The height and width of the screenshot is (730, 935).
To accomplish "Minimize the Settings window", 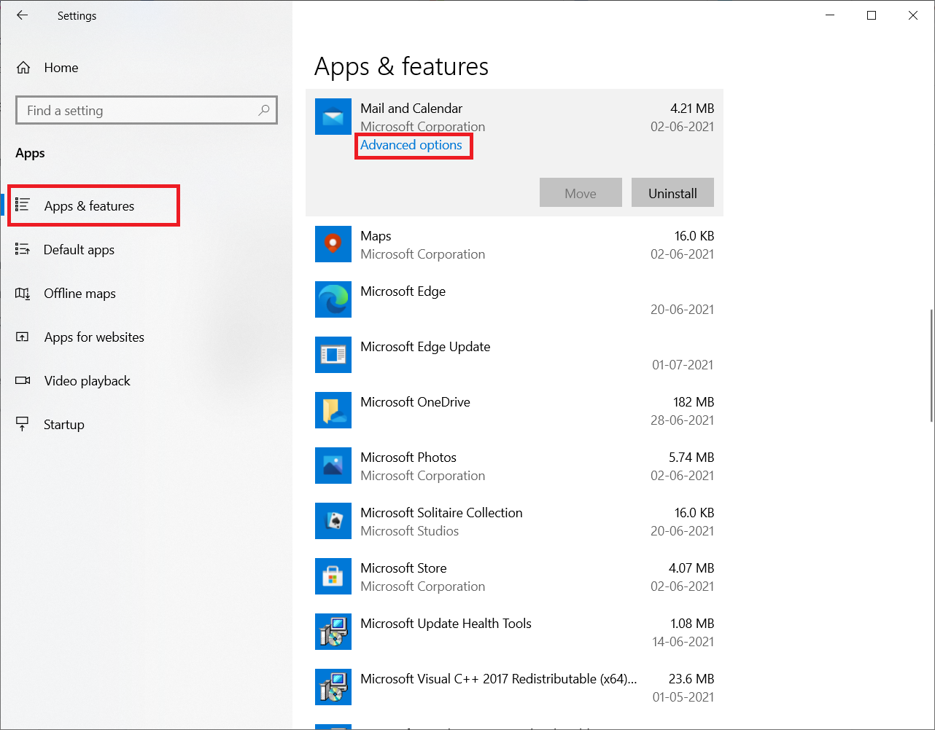I will (830, 15).
